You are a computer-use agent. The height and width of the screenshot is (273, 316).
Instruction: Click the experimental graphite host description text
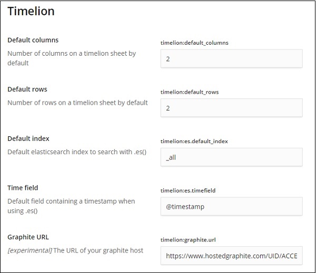[75, 250]
